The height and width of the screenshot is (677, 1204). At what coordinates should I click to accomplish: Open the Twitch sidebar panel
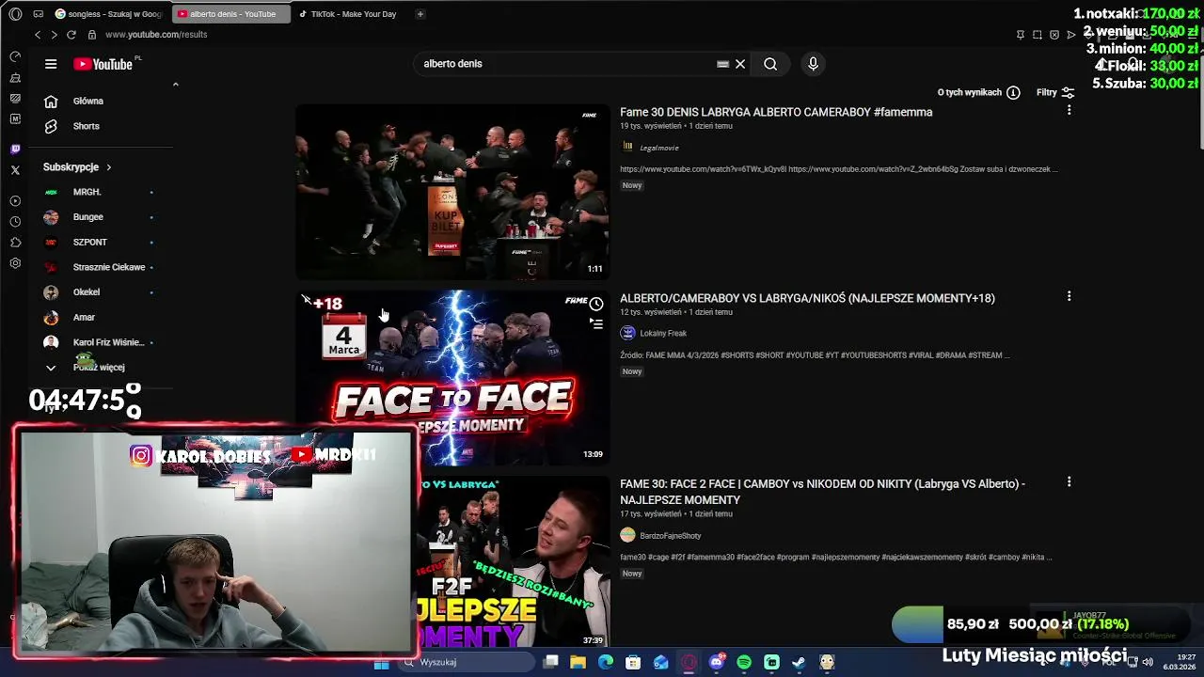click(15, 150)
